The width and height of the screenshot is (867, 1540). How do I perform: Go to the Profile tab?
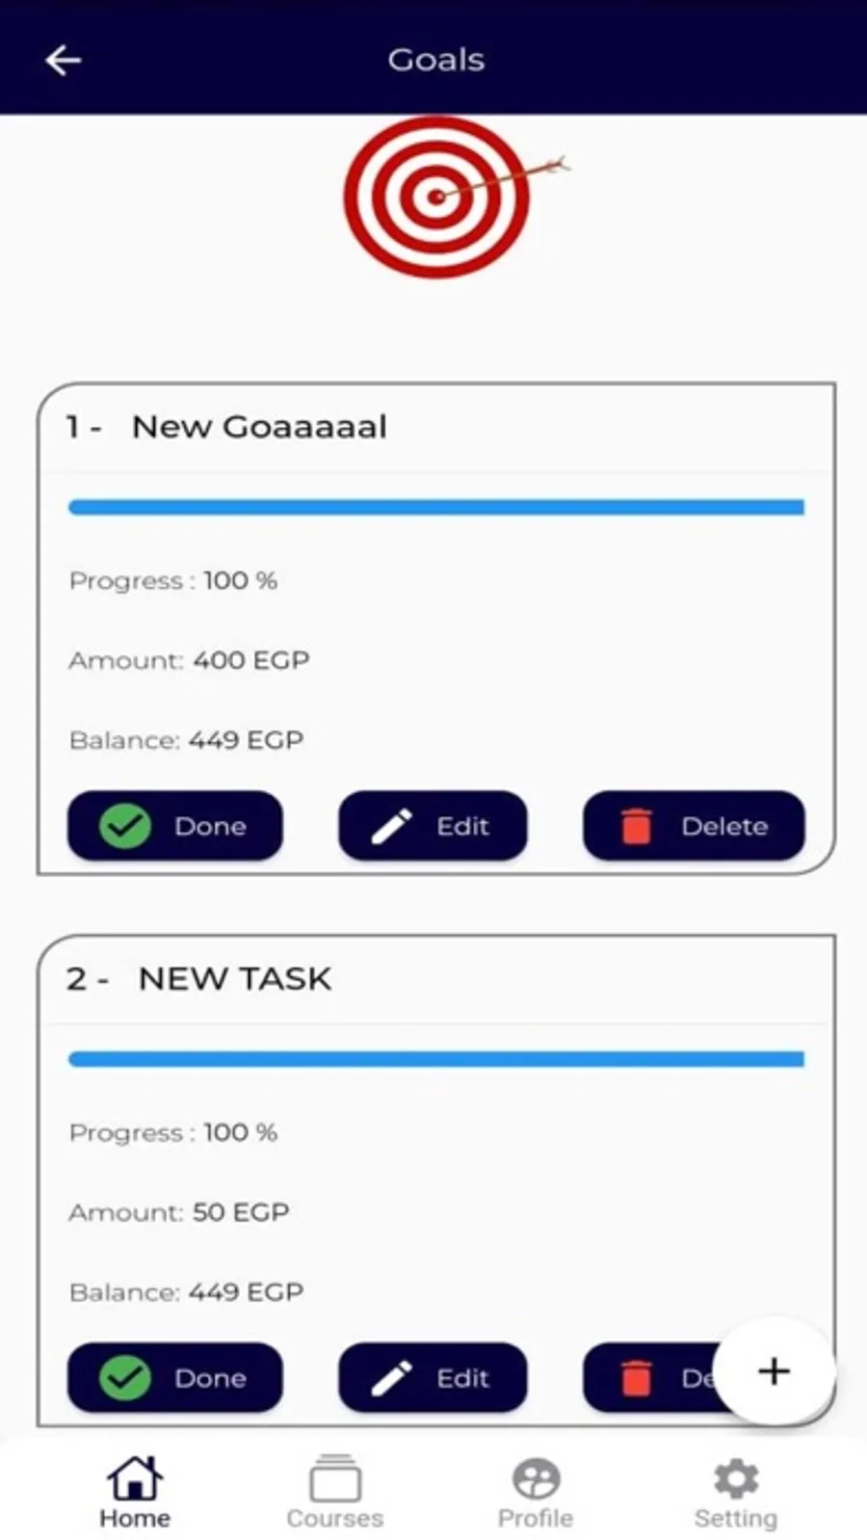coord(536,1493)
